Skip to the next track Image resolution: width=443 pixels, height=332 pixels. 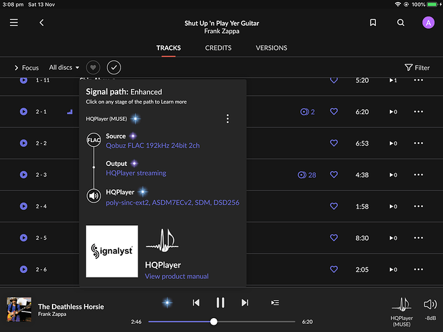(245, 303)
